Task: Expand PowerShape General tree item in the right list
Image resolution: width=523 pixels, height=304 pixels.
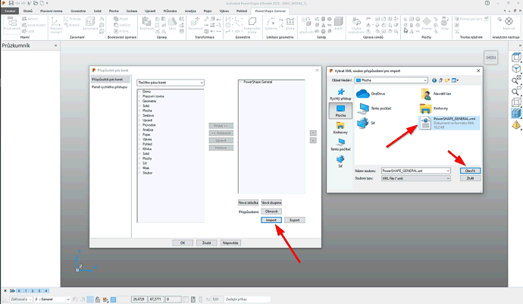Action: pyautogui.click(x=240, y=82)
